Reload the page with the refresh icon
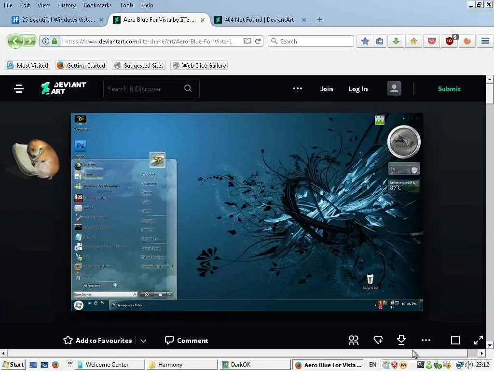 pyautogui.click(x=258, y=41)
